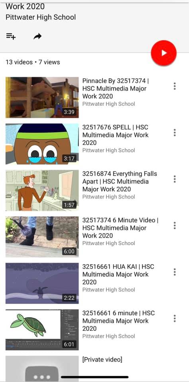Tap the red play all button
Image resolution: width=189 pixels, height=382 pixels.
[x=163, y=53]
